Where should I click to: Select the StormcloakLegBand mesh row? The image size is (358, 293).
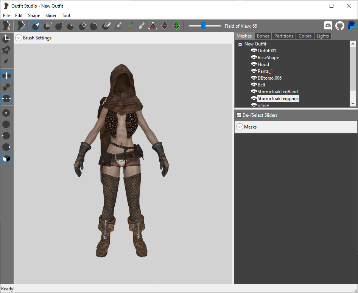pyautogui.click(x=278, y=92)
